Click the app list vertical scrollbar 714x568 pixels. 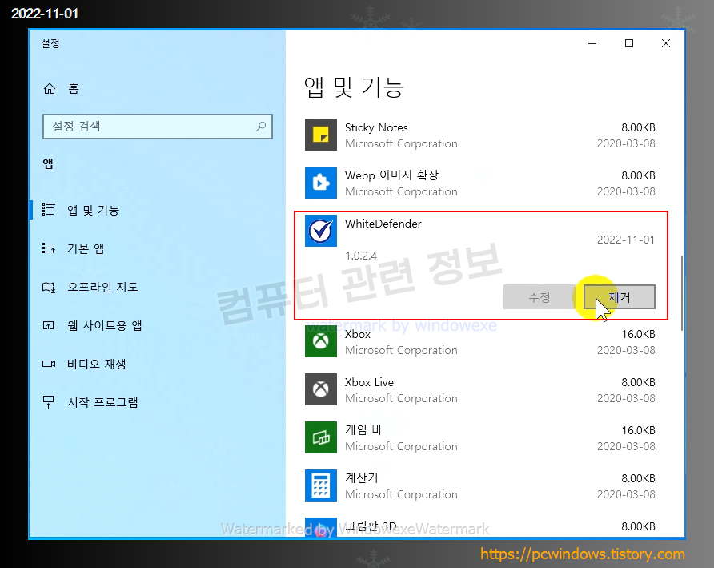point(682,293)
